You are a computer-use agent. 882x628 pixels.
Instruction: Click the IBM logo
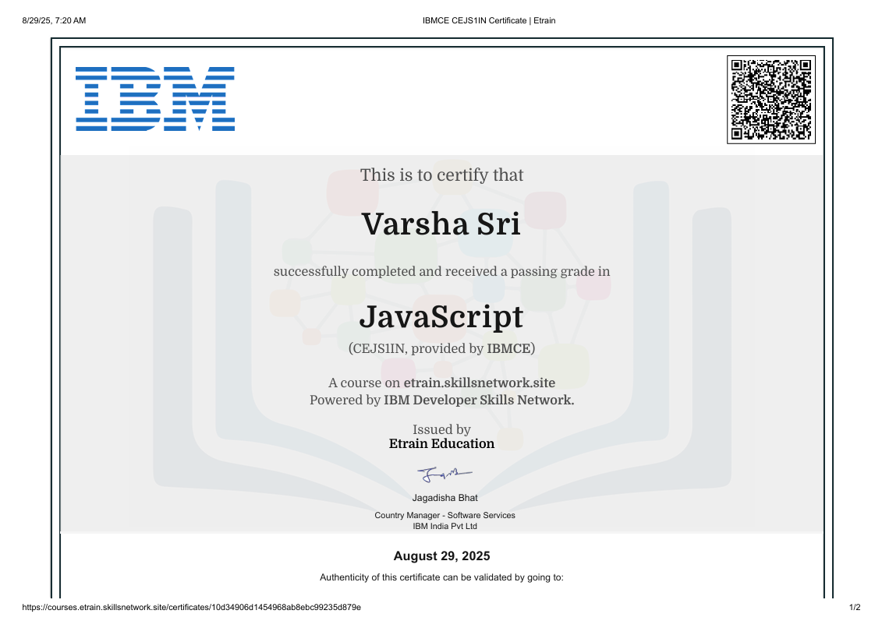coord(155,99)
